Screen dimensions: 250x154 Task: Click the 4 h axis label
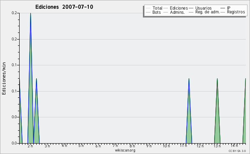pos(64,146)
